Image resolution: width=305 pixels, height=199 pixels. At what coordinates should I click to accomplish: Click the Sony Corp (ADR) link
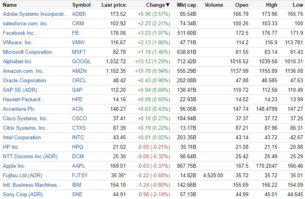pyautogui.click(x=22, y=194)
